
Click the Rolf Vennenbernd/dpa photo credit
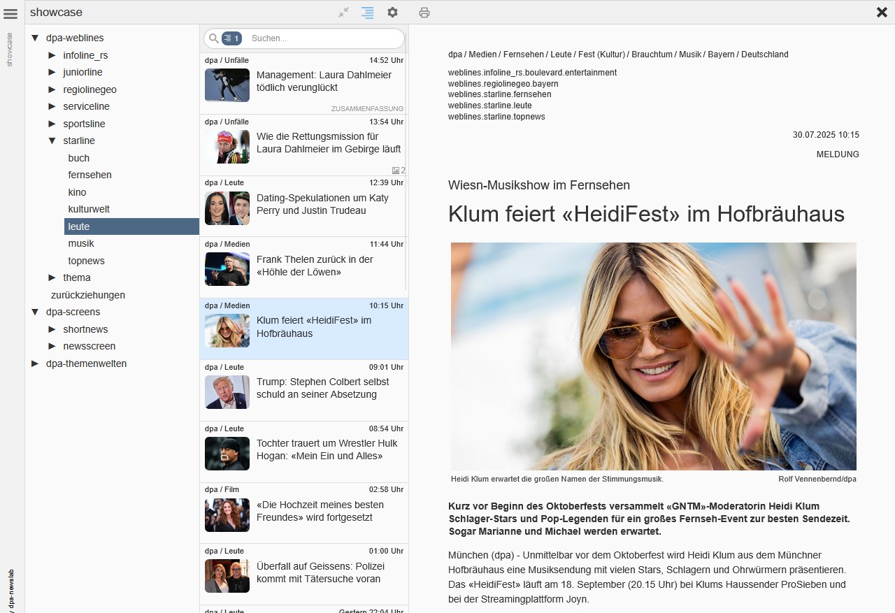pos(817,479)
